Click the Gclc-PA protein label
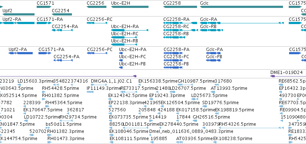Image resolution: width=306 pixels, height=144 pixels. (x=214, y=50)
